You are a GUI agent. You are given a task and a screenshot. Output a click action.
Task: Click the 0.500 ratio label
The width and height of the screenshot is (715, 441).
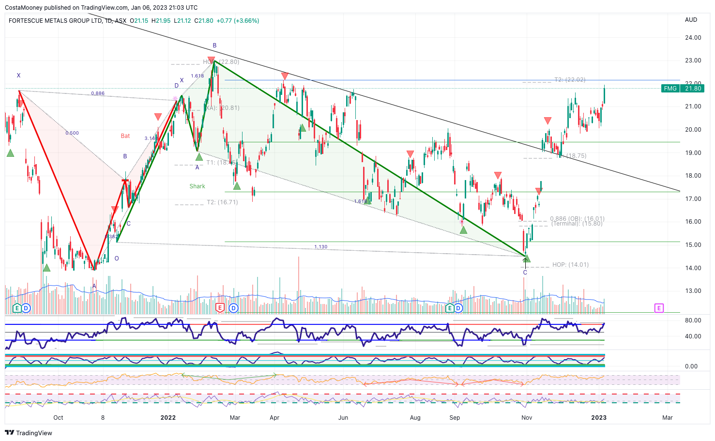coord(72,133)
